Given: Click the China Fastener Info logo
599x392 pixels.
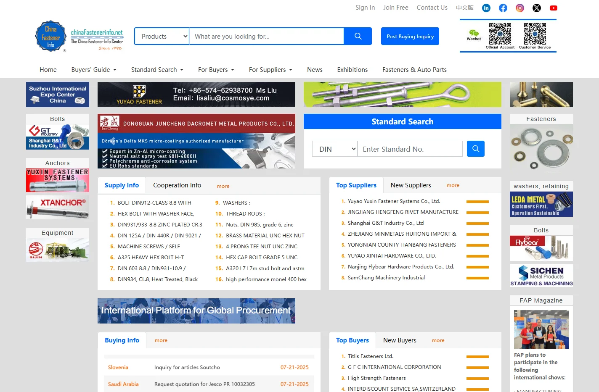Looking at the screenshot, I should 79,36.
